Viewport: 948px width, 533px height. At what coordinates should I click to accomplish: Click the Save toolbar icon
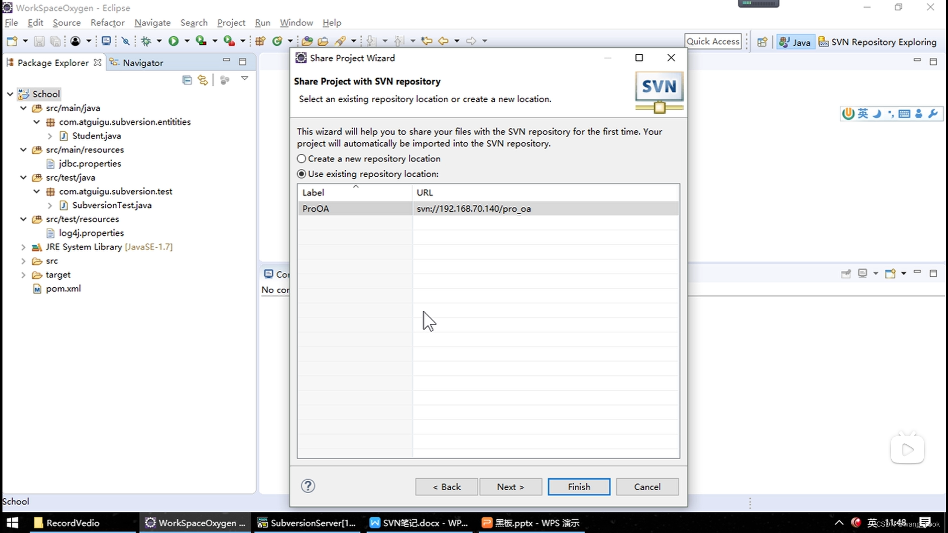39,41
